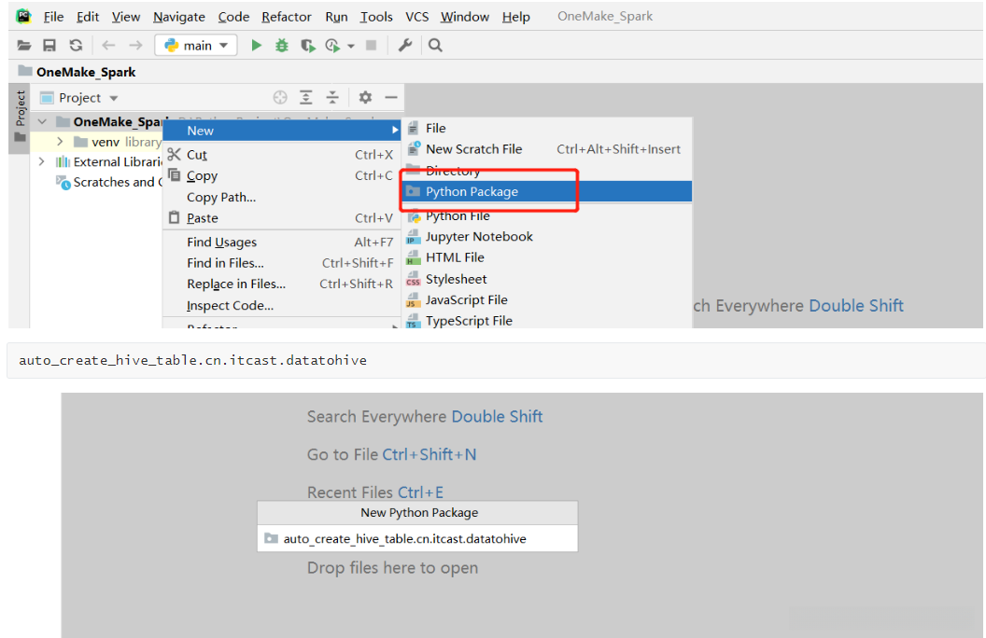986x638 pixels.
Task: Toggle the vertical Project tool window tab
Action: tap(21, 117)
